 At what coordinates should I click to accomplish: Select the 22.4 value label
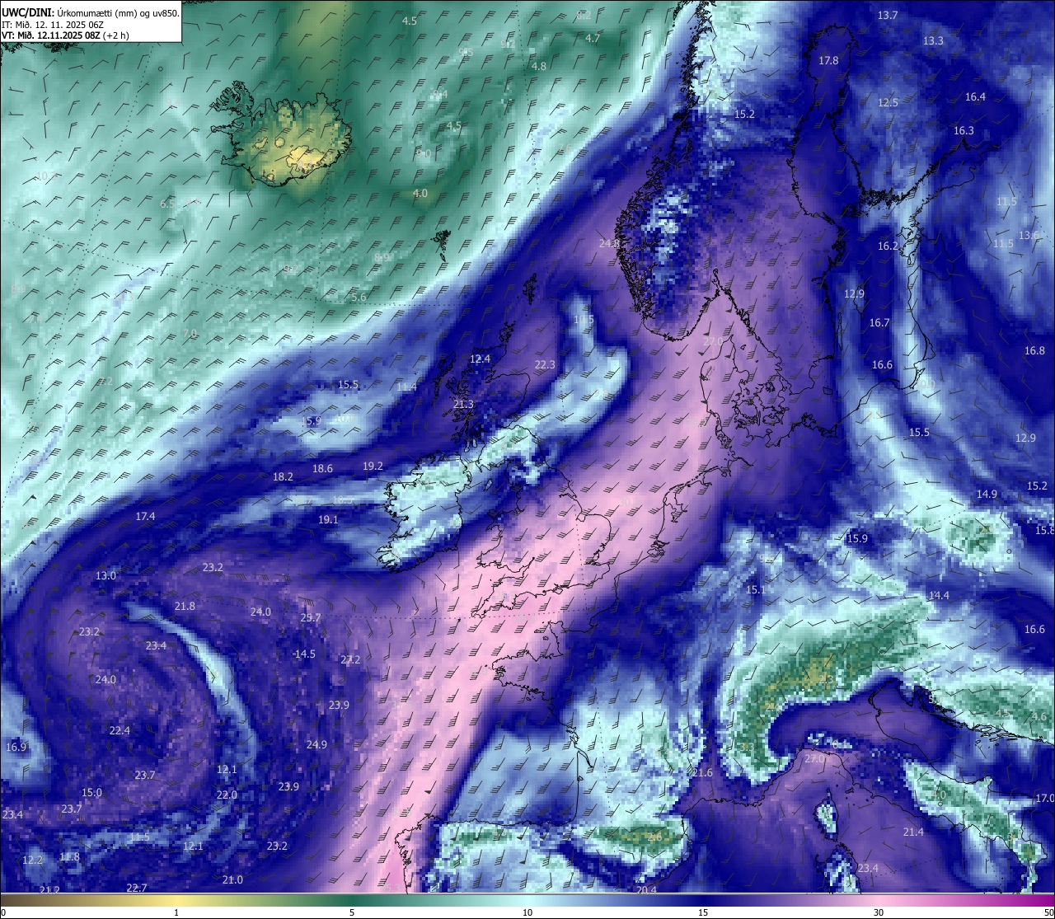click(x=120, y=731)
